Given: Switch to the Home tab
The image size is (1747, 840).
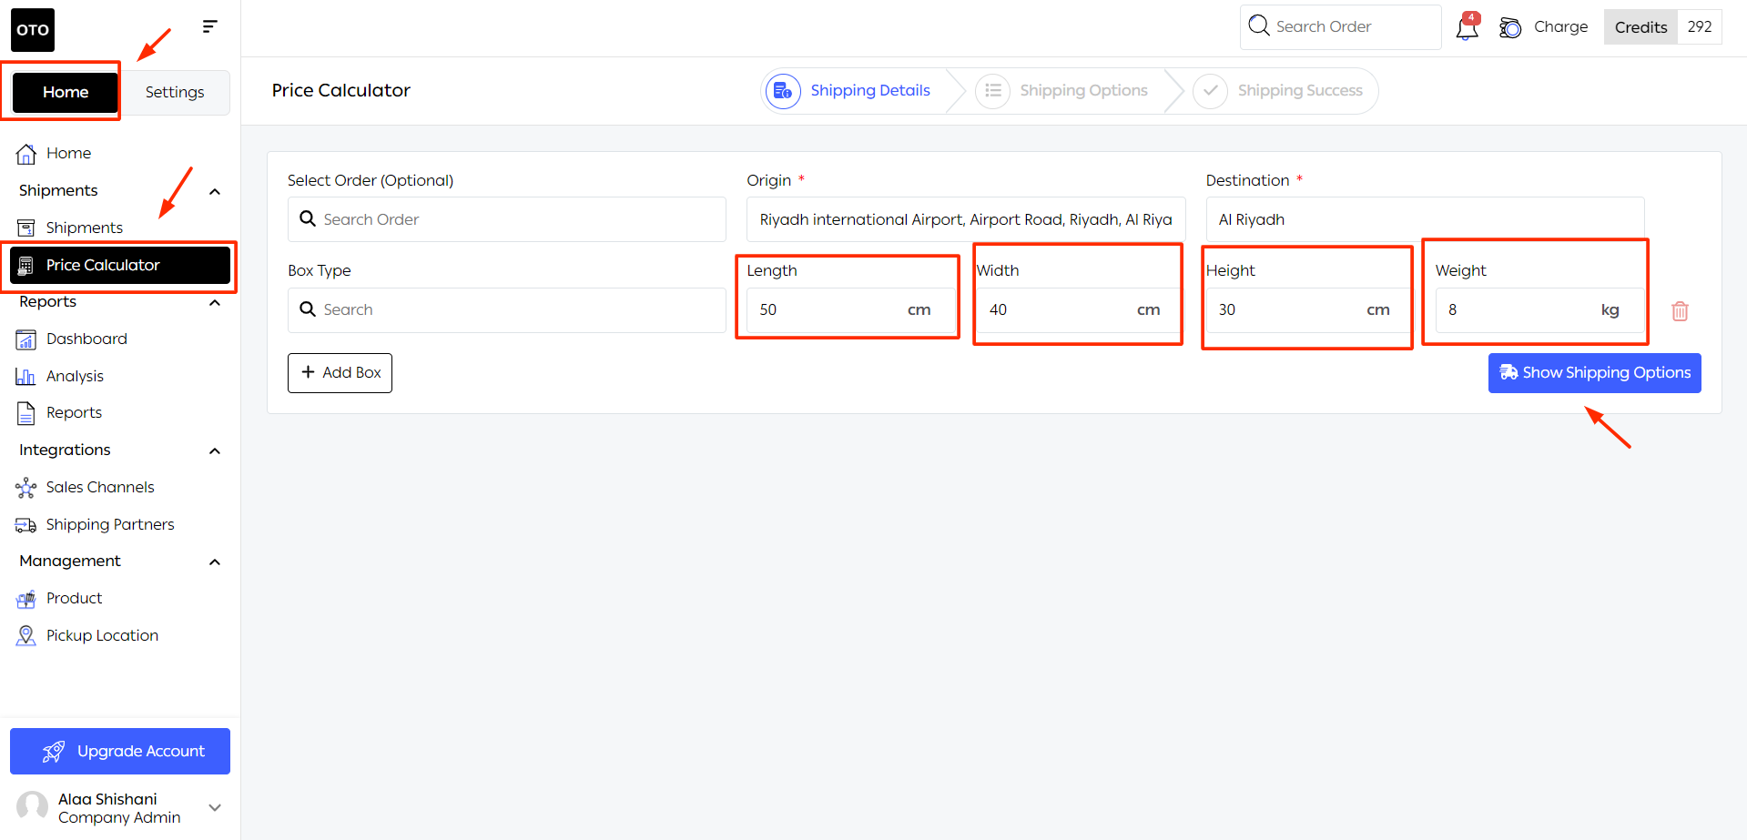Looking at the screenshot, I should [66, 92].
